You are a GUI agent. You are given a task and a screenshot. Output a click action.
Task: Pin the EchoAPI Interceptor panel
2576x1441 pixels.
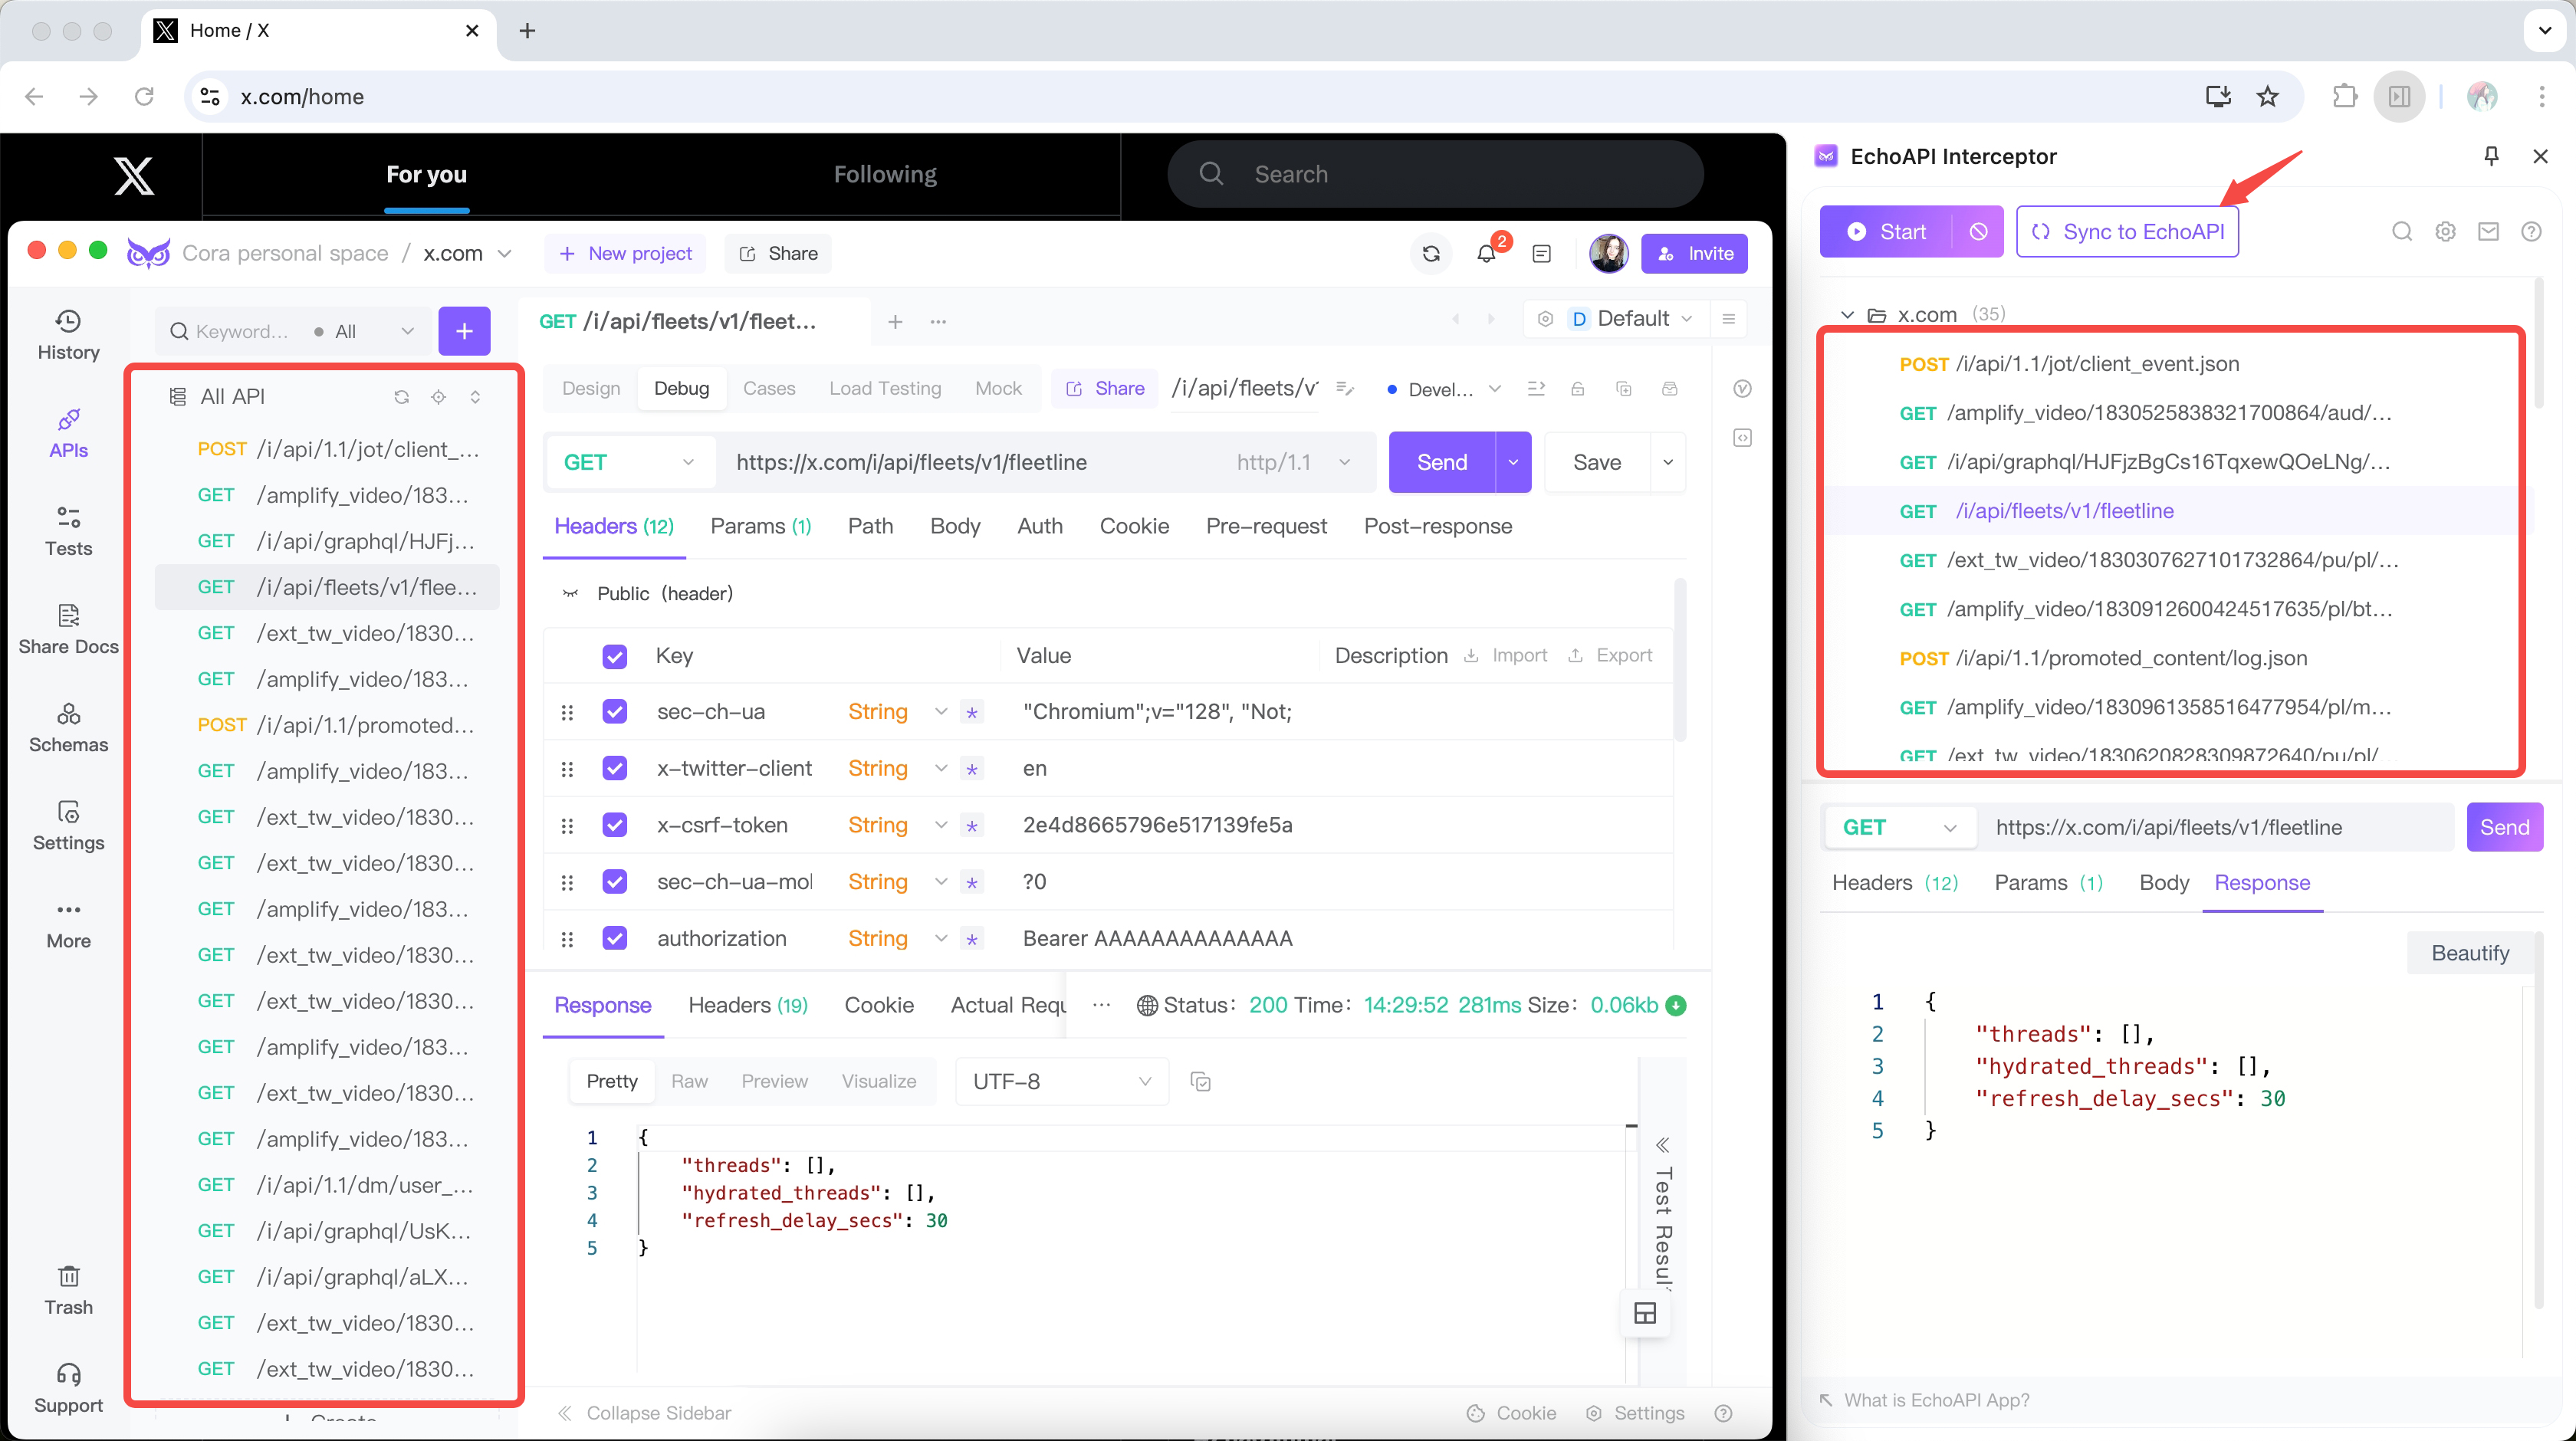2491,156
